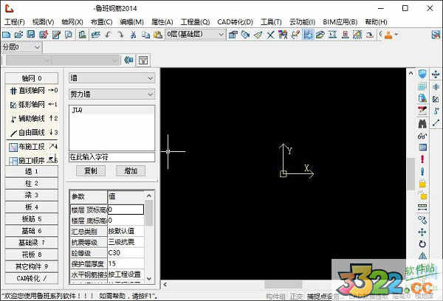Click the Undo arrow icon

pos(109,35)
